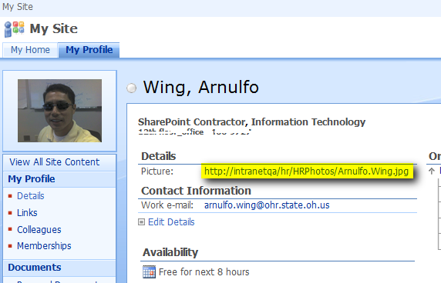Open Colleagues in the sidebar
441x283 pixels.
tap(39, 229)
